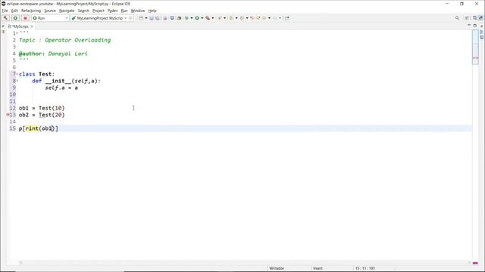Viewport: 485px width, 272px height.
Task: Open the Search menu
Action: coord(83,11)
